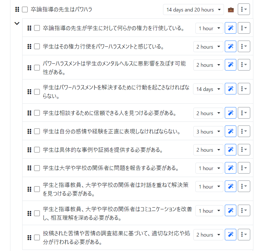Open more-options menu on the 3 hours row
The image size is (258, 251).
pyautogui.click(x=244, y=131)
